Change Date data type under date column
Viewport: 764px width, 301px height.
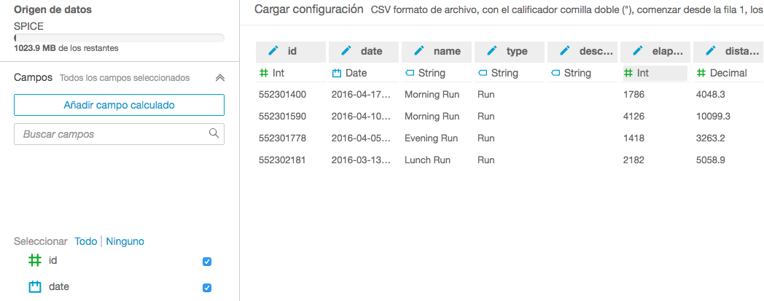(355, 73)
